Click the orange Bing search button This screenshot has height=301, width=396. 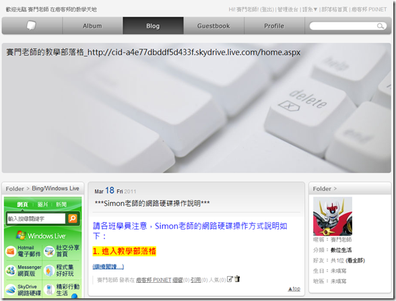click(x=73, y=218)
